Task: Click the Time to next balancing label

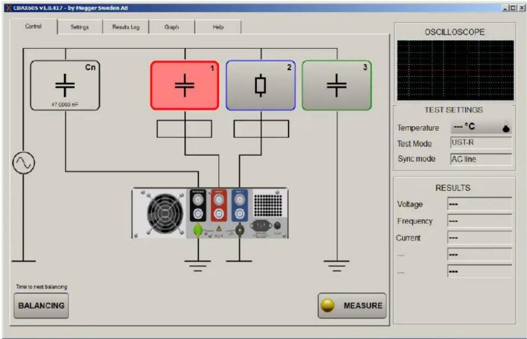Action: pyautogui.click(x=42, y=287)
